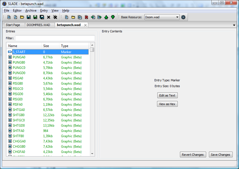Click the Filter input field
This screenshot has height=169, width=239.
[55, 38]
